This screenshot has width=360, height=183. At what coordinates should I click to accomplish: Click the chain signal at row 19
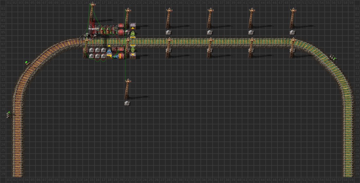pos(9,115)
